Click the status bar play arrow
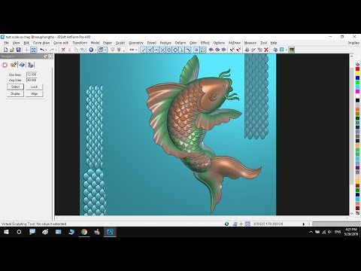Screen dimensions: 361x271 [x=304, y=224]
